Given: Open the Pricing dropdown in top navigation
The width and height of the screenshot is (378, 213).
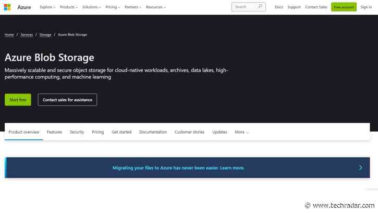Looking at the screenshot, I should pyautogui.click(x=113, y=7).
